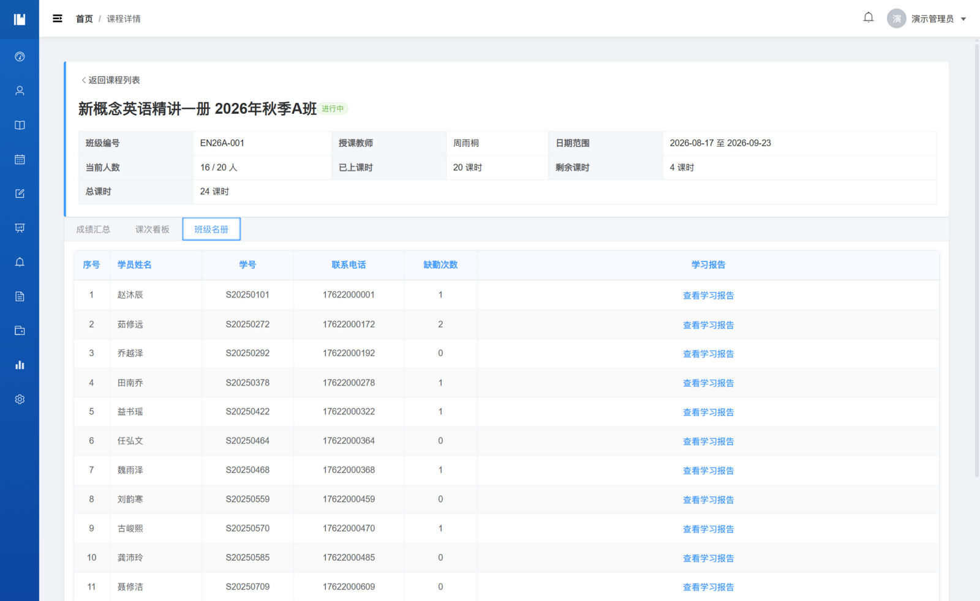Select student name 魏雨泽

pyautogui.click(x=130, y=470)
